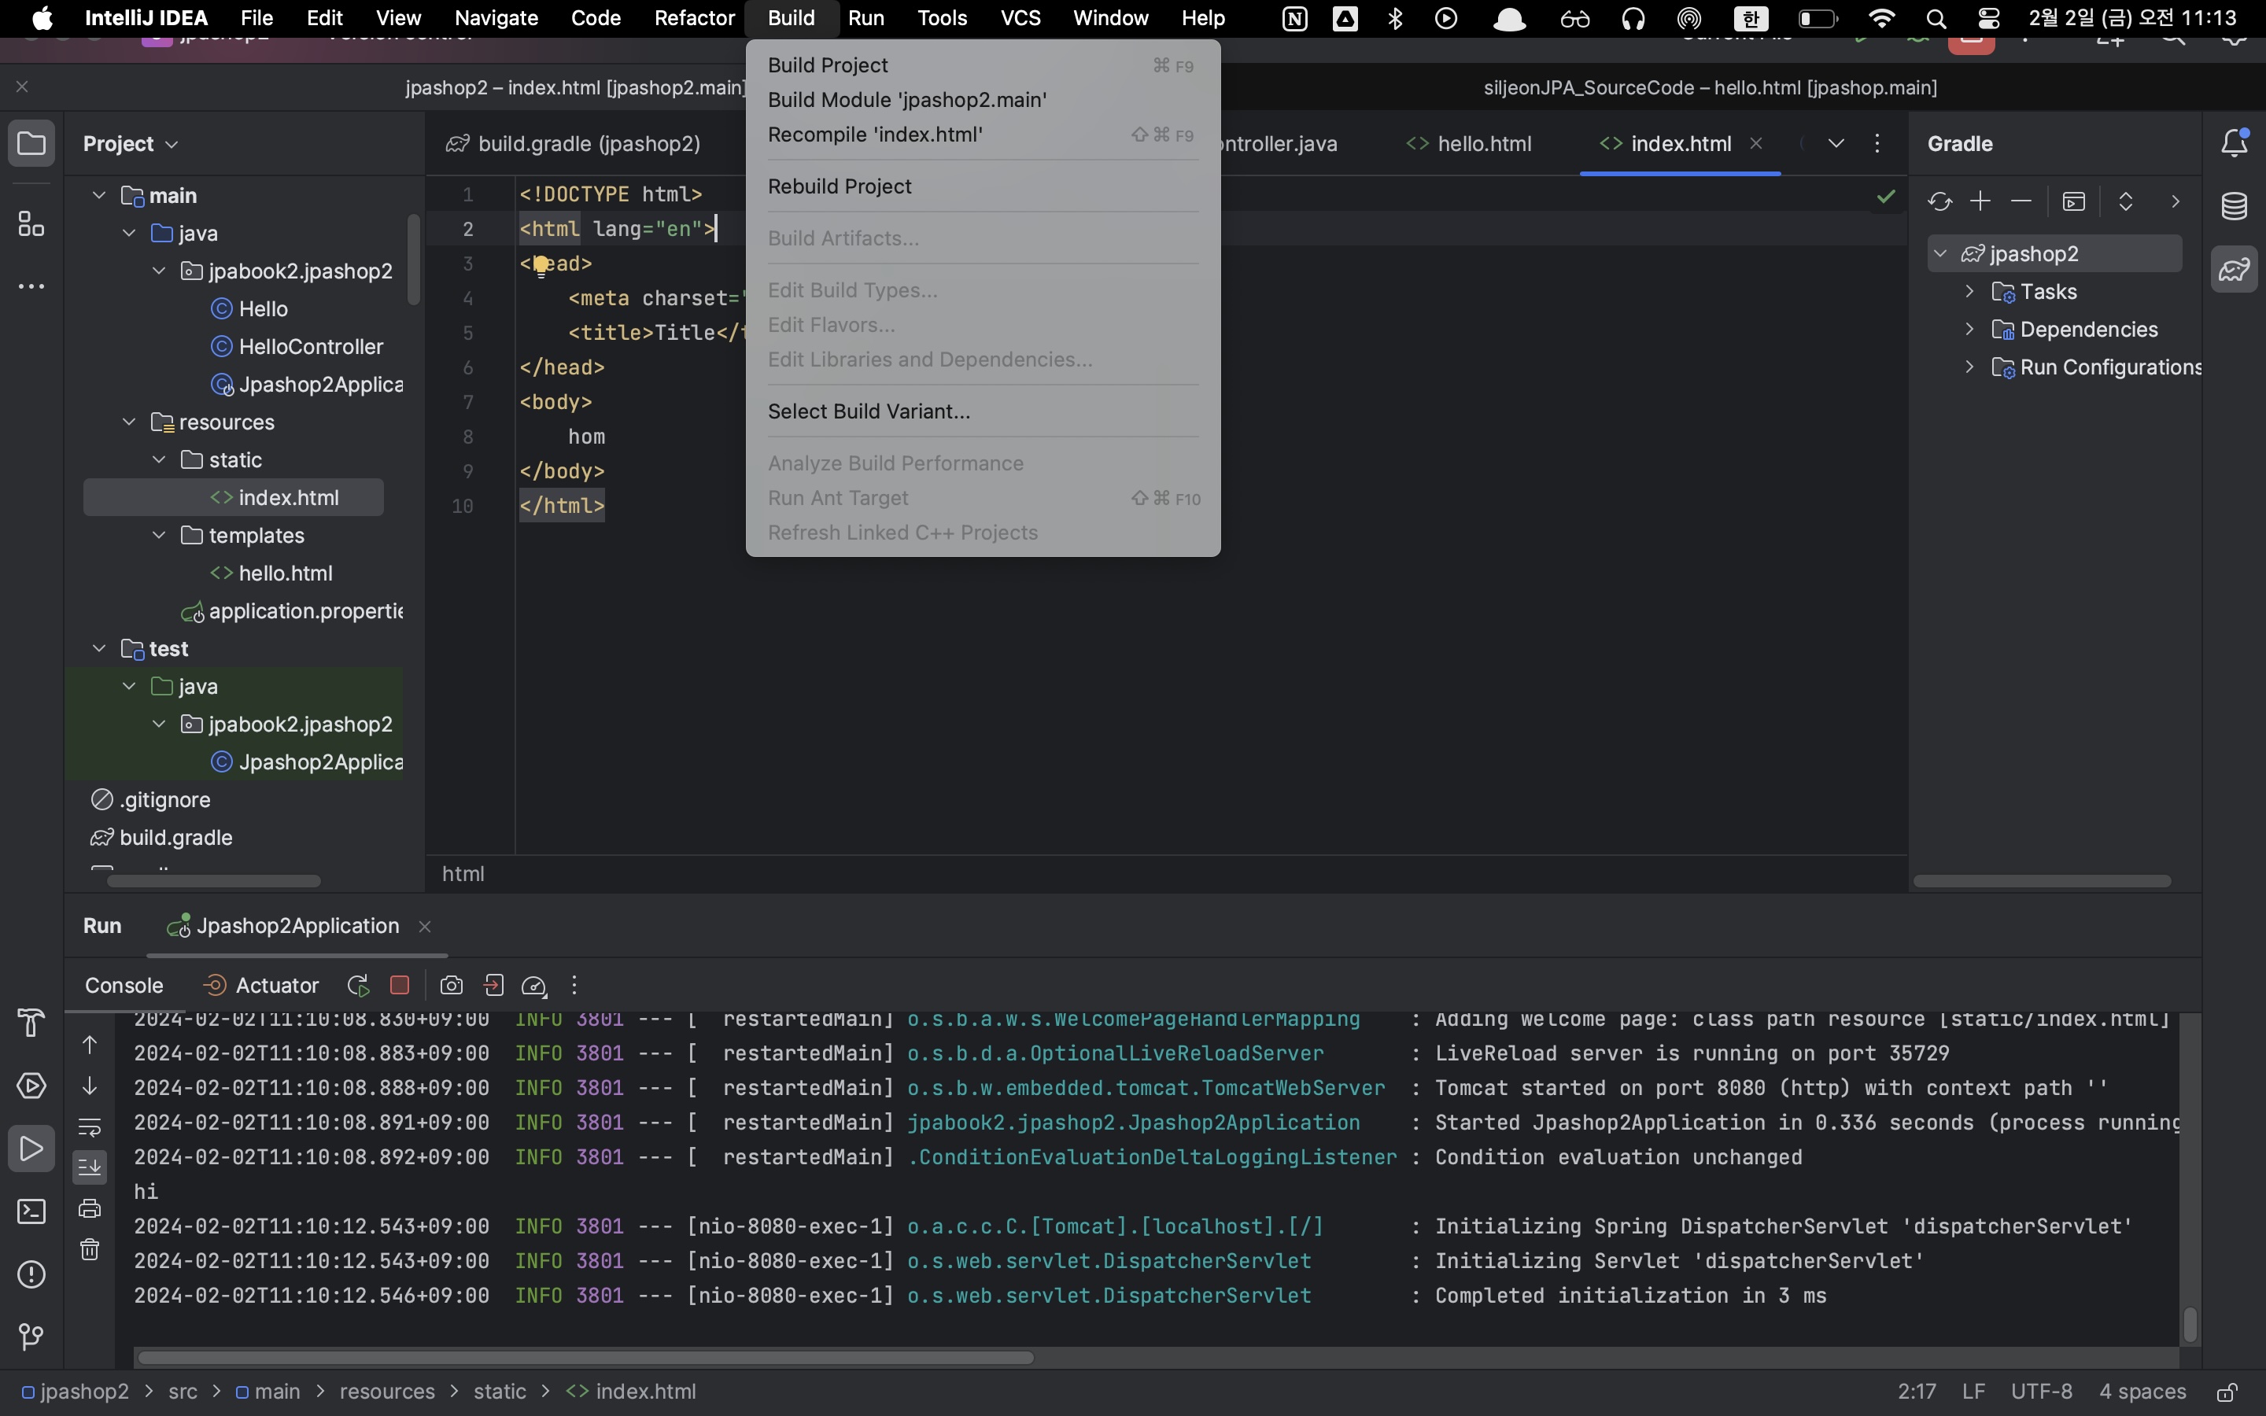This screenshot has height=1416, width=2266.
Task: Open the Database tool window
Action: click(x=2236, y=206)
